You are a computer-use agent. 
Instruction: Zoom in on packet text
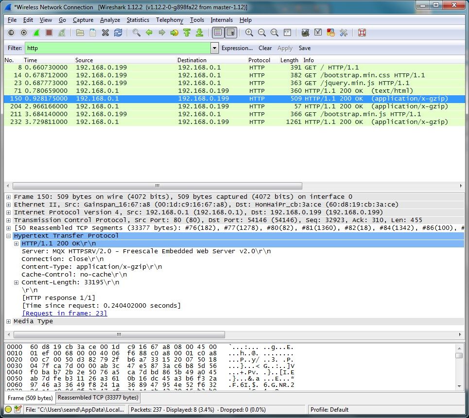(249, 33)
